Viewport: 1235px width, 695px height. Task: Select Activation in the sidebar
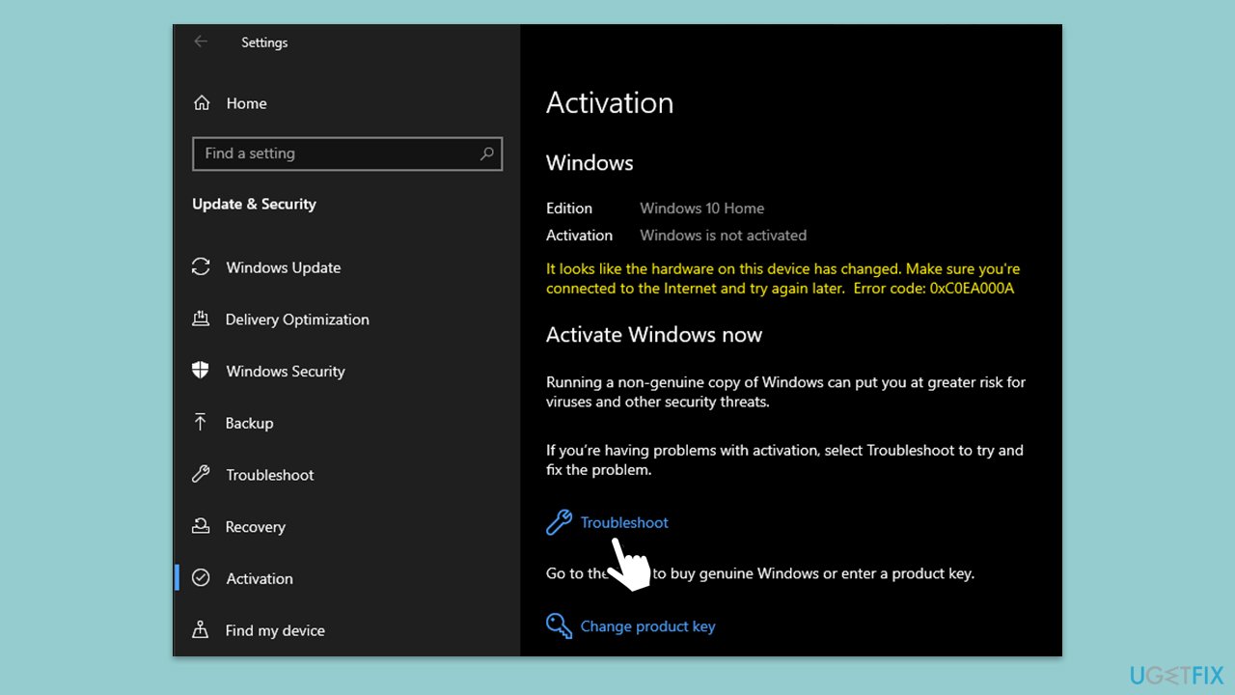(x=260, y=578)
